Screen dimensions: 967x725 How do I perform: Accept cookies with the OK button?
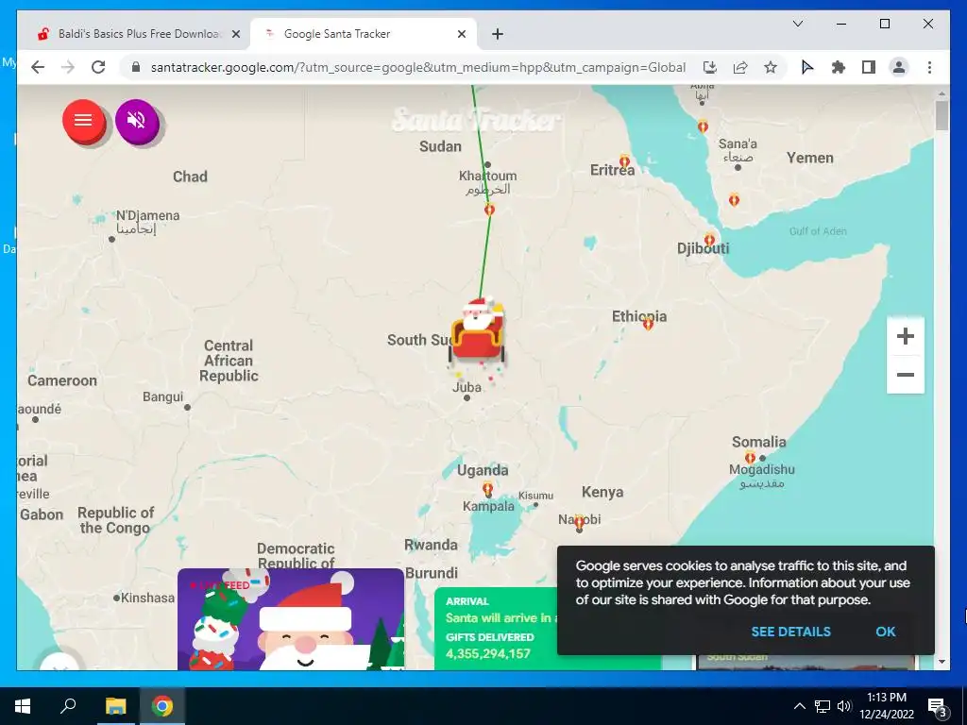(x=885, y=632)
